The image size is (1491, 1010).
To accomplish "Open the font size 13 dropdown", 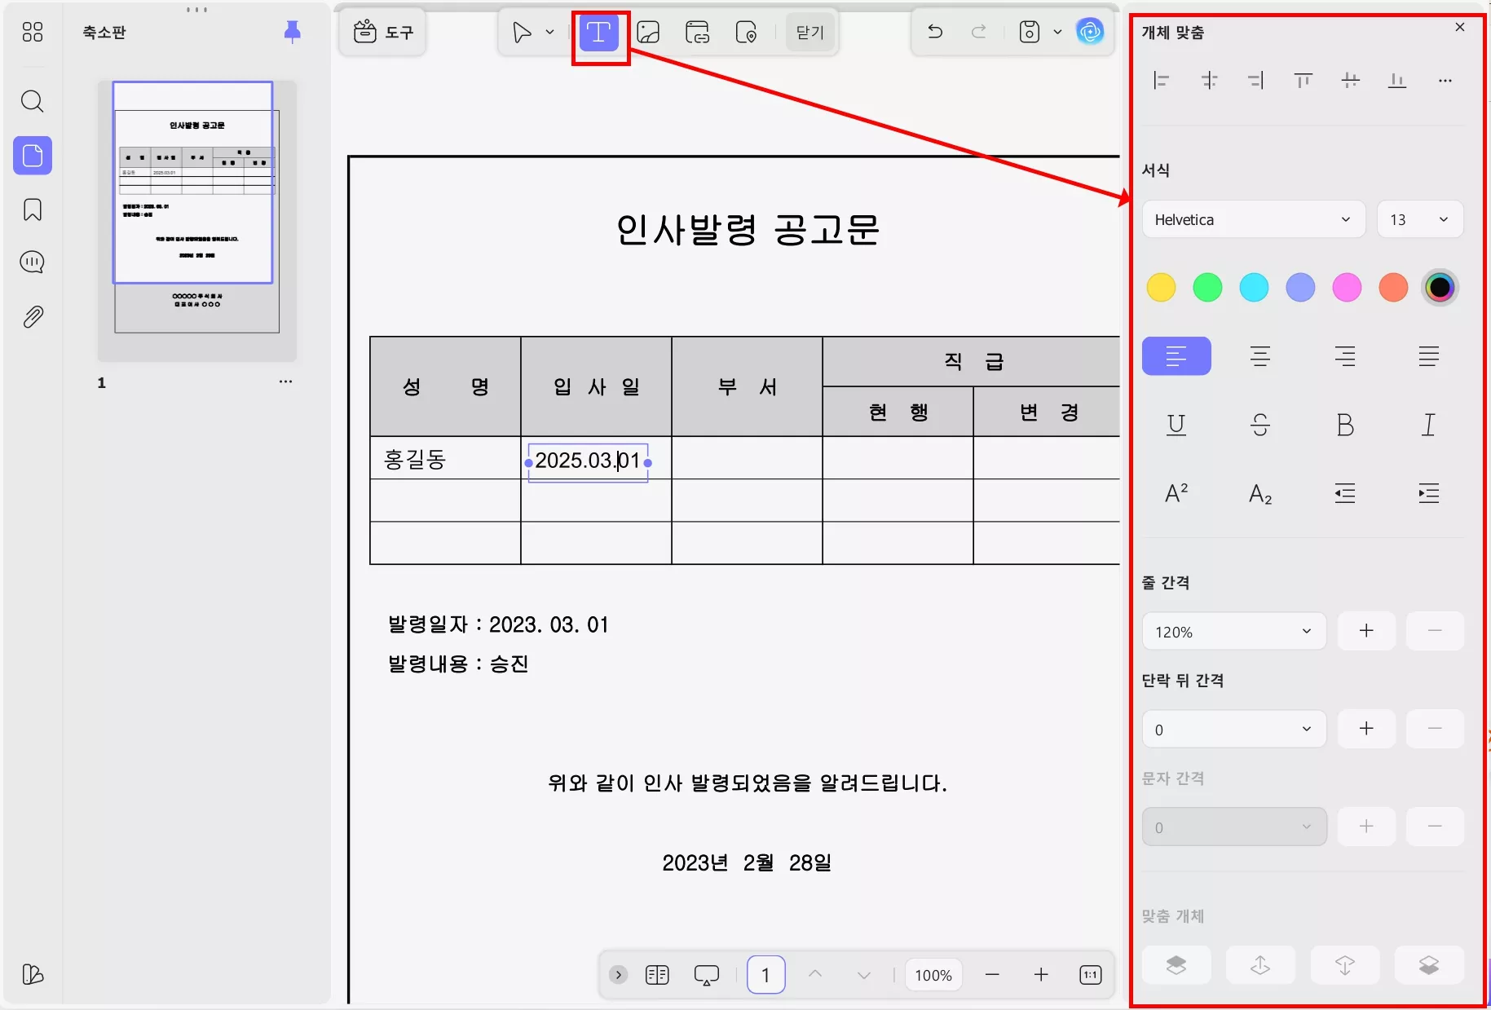I will 1419,219.
